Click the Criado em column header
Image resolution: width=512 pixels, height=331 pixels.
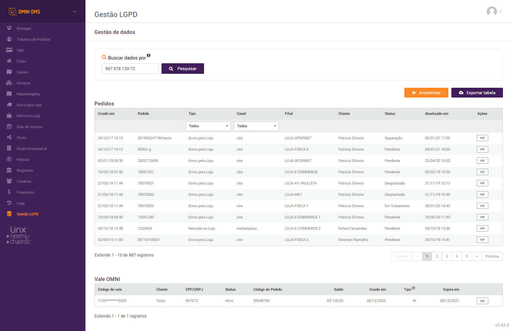click(x=106, y=113)
